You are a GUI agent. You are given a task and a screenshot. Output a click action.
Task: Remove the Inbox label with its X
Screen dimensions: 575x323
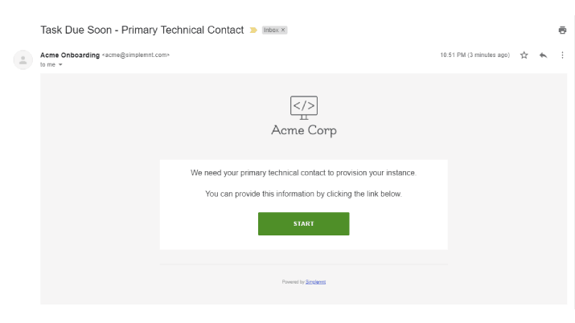(283, 30)
